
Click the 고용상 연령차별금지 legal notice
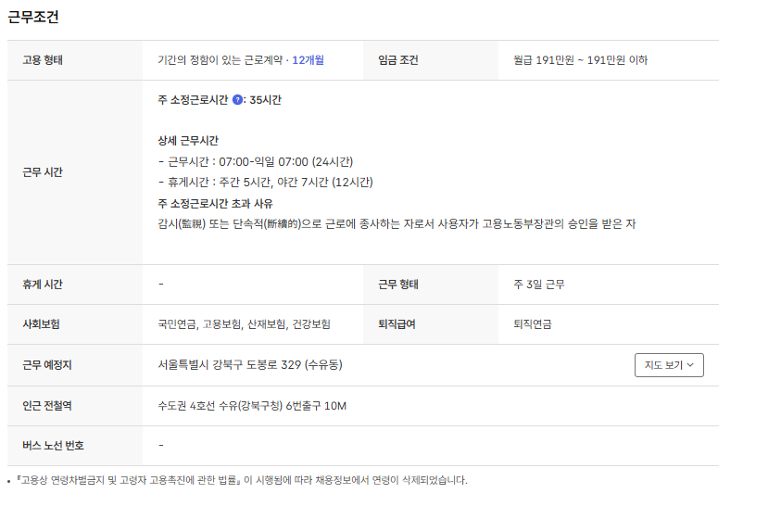coord(241,480)
